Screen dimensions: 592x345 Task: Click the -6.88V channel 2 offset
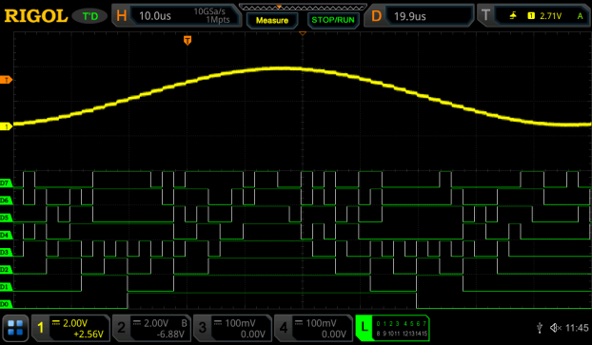(170, 334)
